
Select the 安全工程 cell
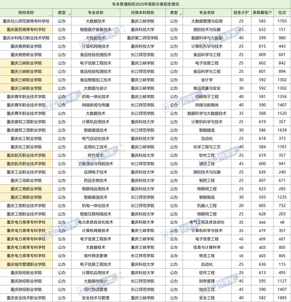pos(207,298)
